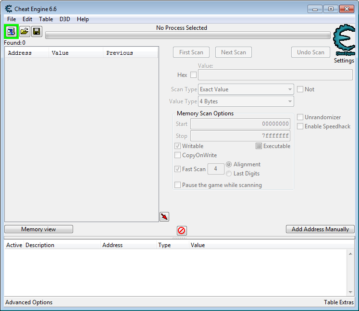Click the Previous column header
The image size is (359, 311).
130,53
